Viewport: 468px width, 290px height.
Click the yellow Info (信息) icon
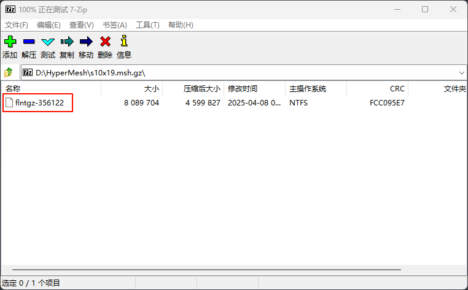pyautogui.click(x=124, y=41)
